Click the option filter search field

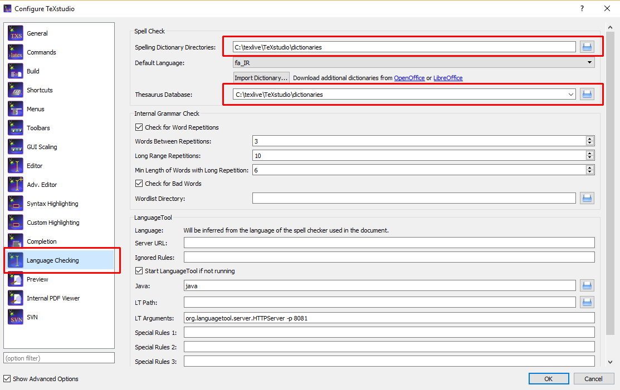tap(59, 358)
